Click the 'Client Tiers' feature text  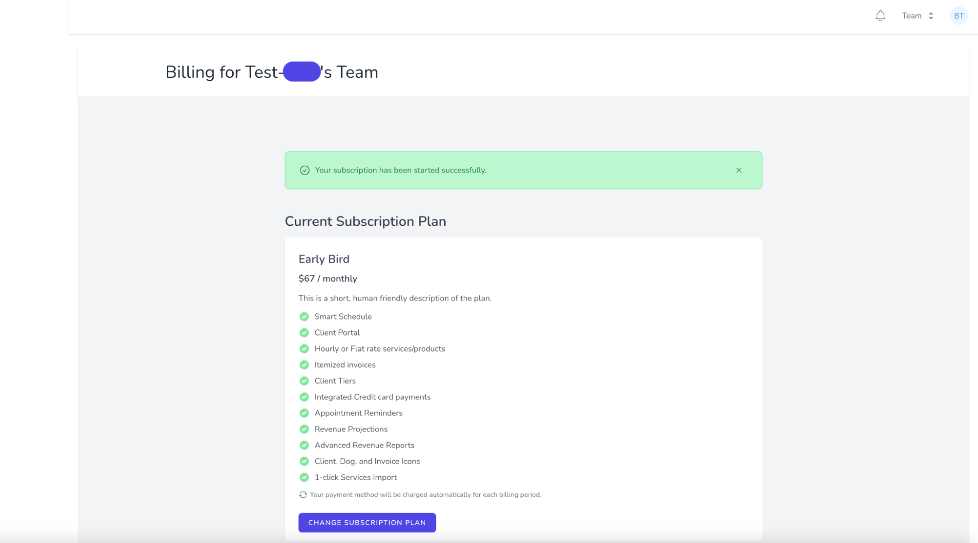335,381
